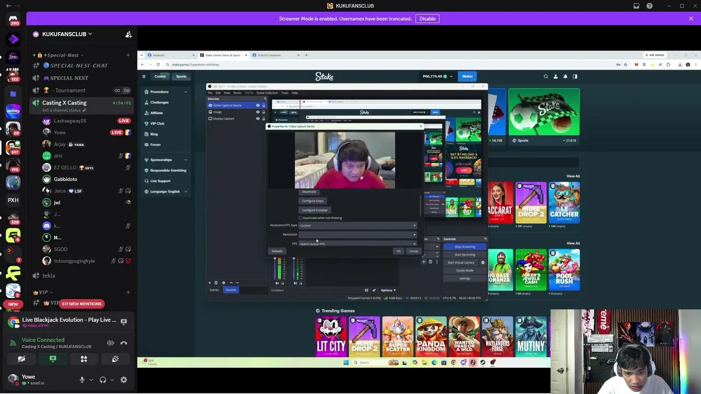Invite people using the KUKUFANSCLUB header icon
Screen dimensions: 701x394
[x=128, y=34]
